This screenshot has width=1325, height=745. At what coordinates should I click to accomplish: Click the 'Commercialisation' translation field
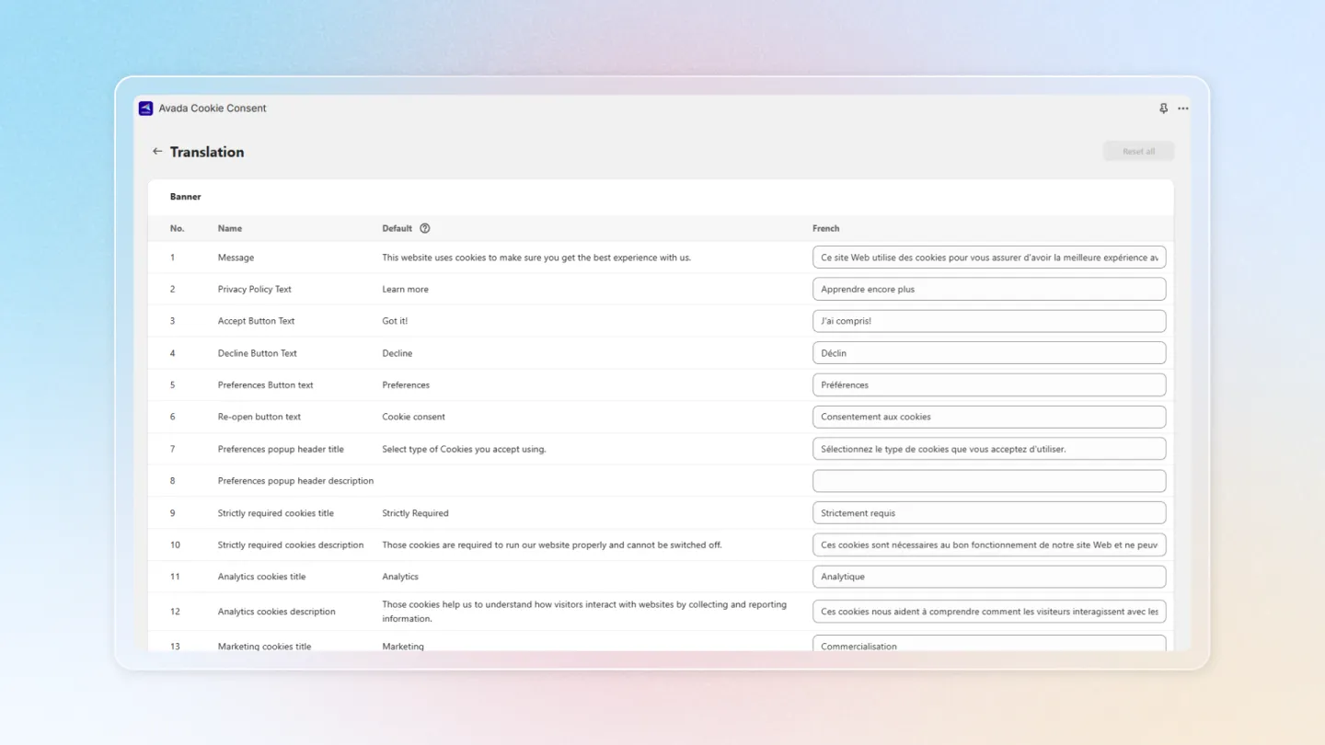(x=989, y=644)
